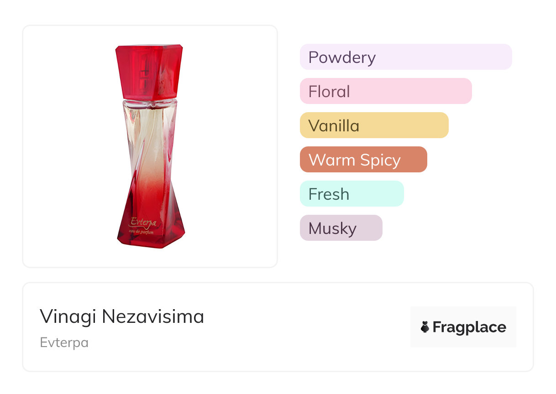Click the gold Evterpa script on bottle
This screenshot has height=394, width=556.
[x=143, y=223]
